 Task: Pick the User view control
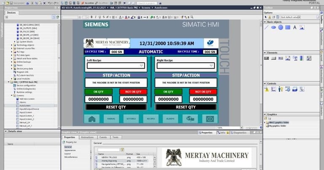pyautogui.click(x=281, y=89)
